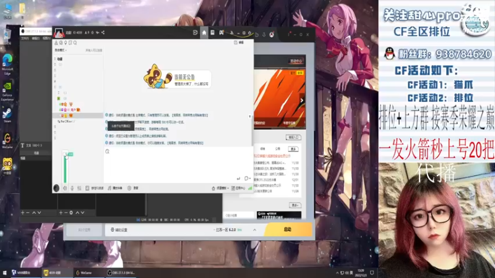
Task: Open the round profile icon in WeGame header
Action: tap(272, 35)
